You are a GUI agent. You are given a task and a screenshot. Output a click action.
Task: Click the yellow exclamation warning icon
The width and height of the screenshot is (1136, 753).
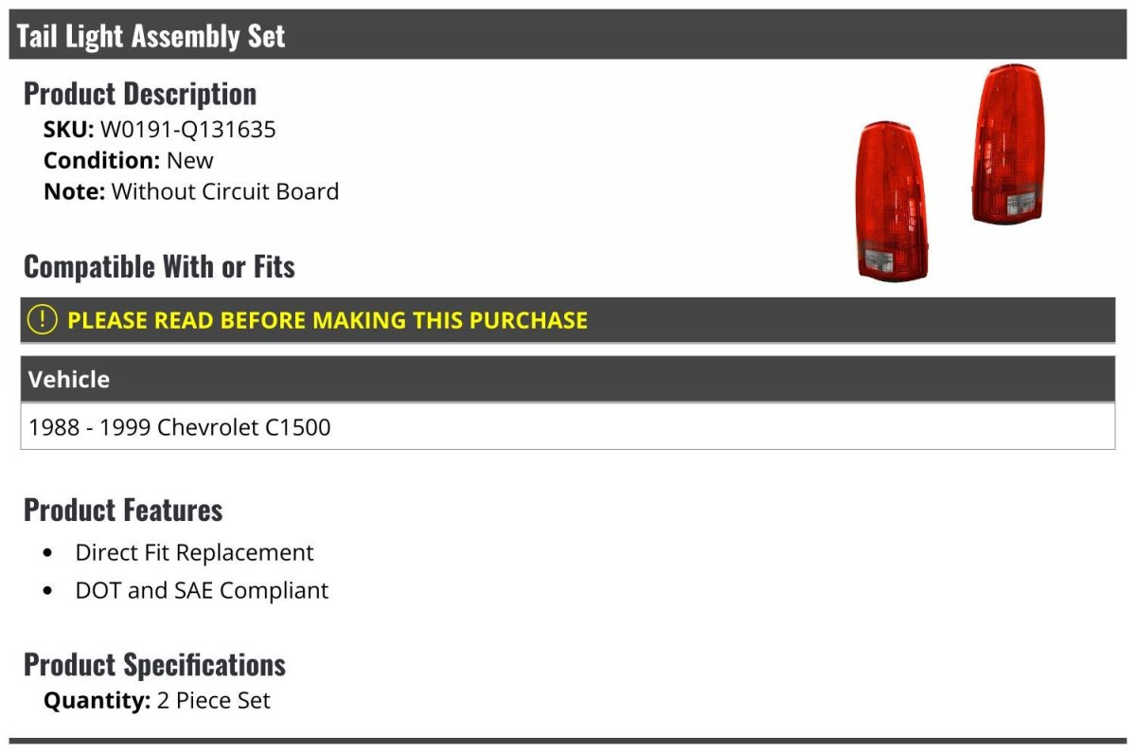pyautogui.click(x=43, y=320)
